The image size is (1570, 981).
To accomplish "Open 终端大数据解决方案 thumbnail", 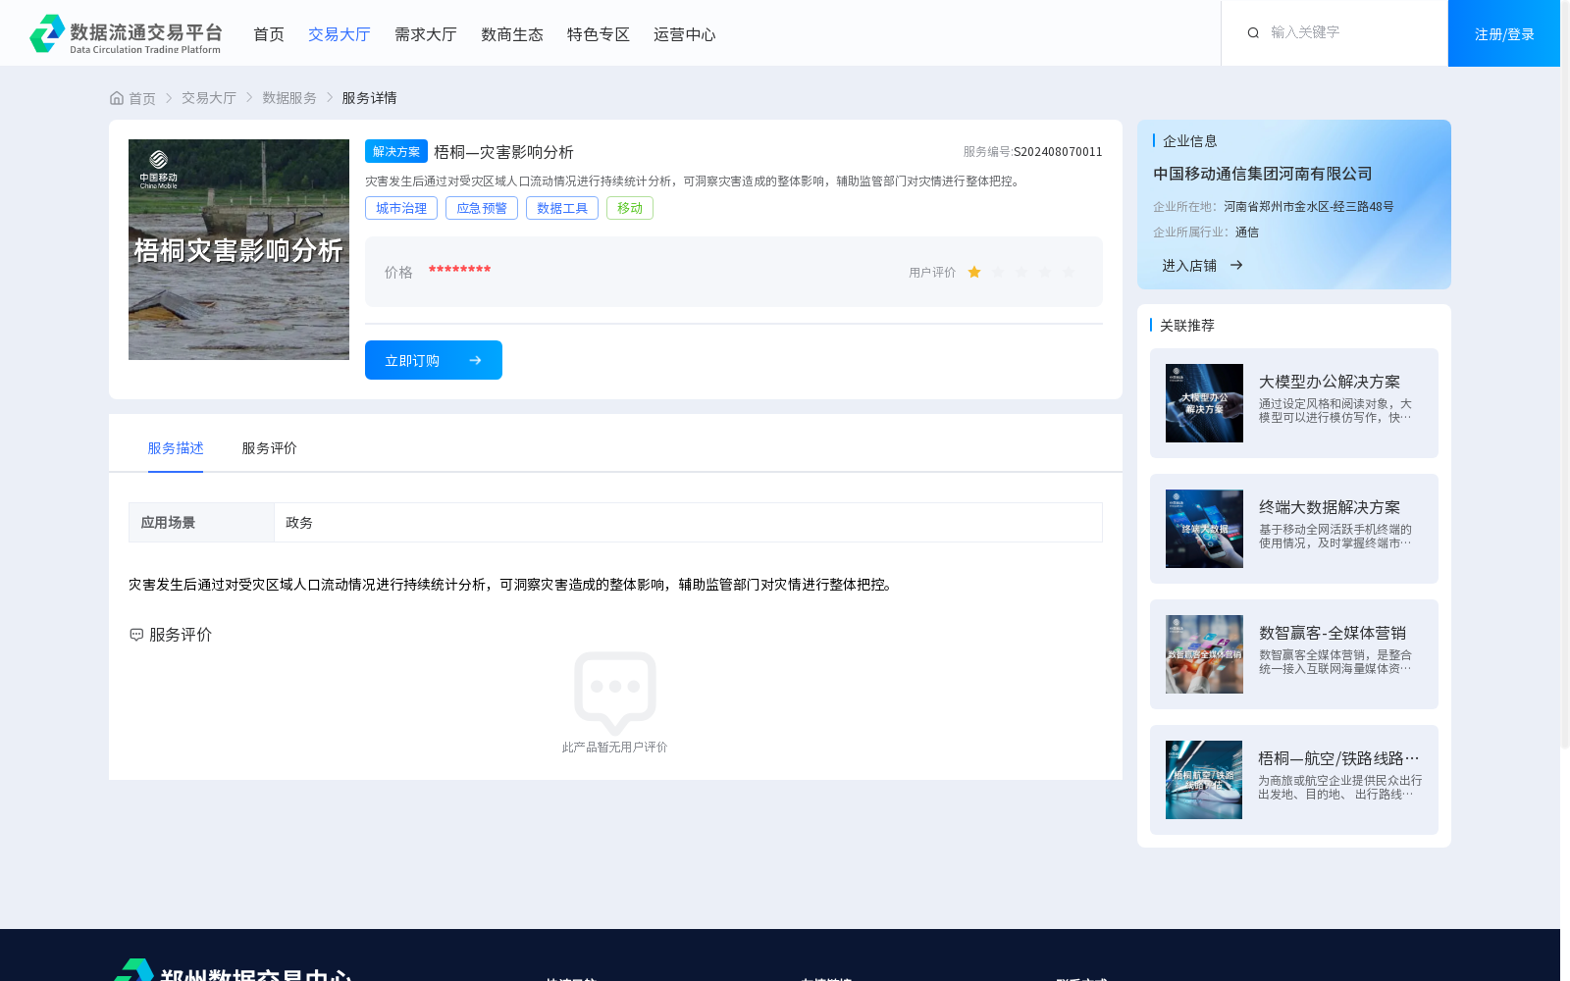I will click(1204, 529).
